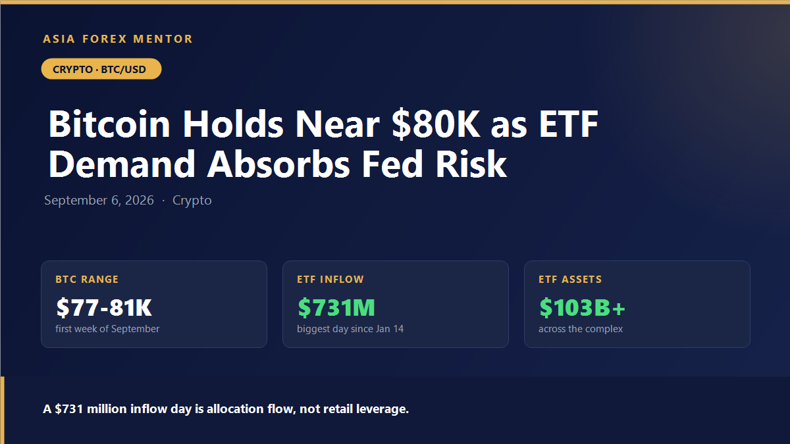Image resolution: width=790 pixels, height=444 pixels.
Task: Click the $77-81K value
Action: pyautogui.click(x=104, y=307)
